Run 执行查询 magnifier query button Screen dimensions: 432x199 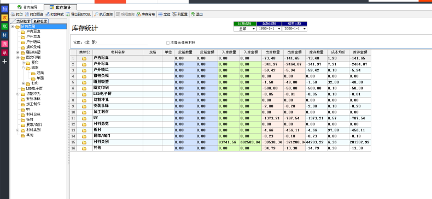[x=96, y=14]
